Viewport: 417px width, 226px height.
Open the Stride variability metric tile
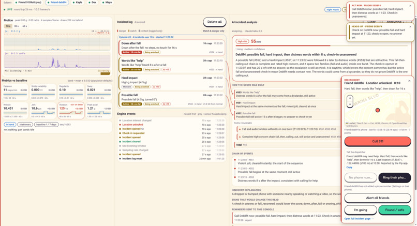[x=43, y=92]
